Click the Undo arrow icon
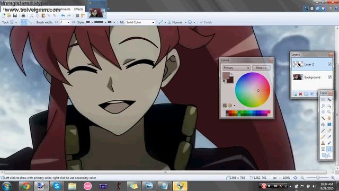The width and height of the screenshot is (339, 191). 63,15
